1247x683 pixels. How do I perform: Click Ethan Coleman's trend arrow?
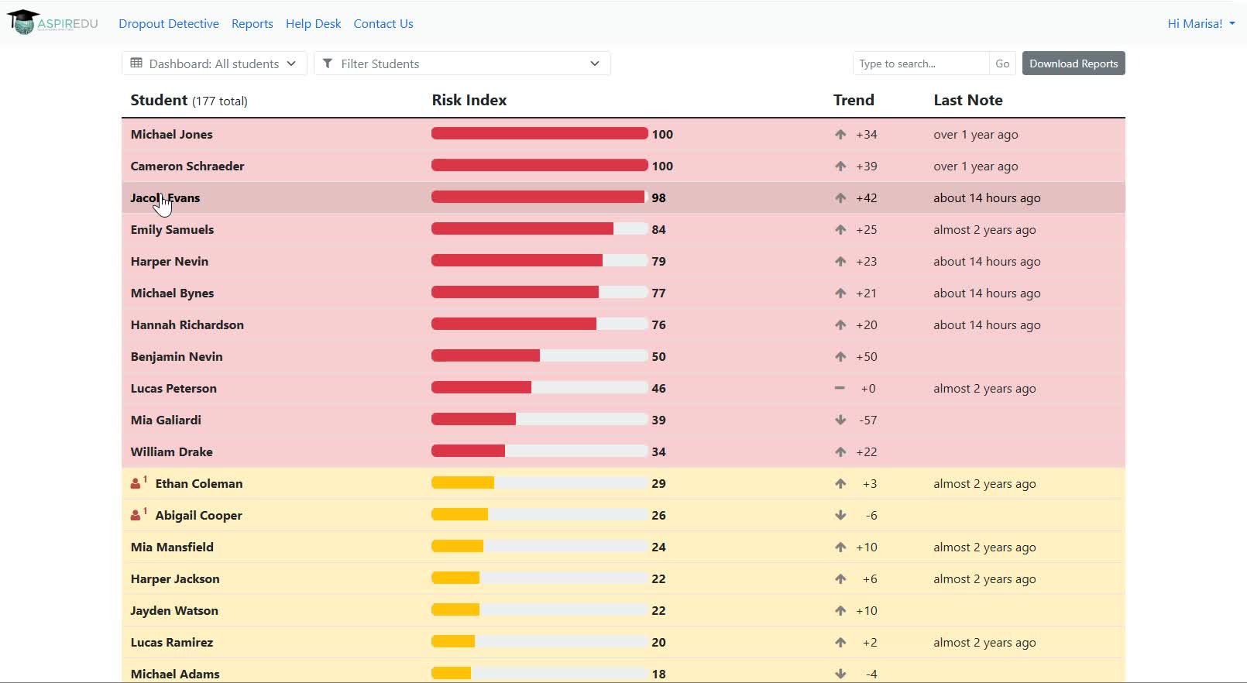pos(840,484)
